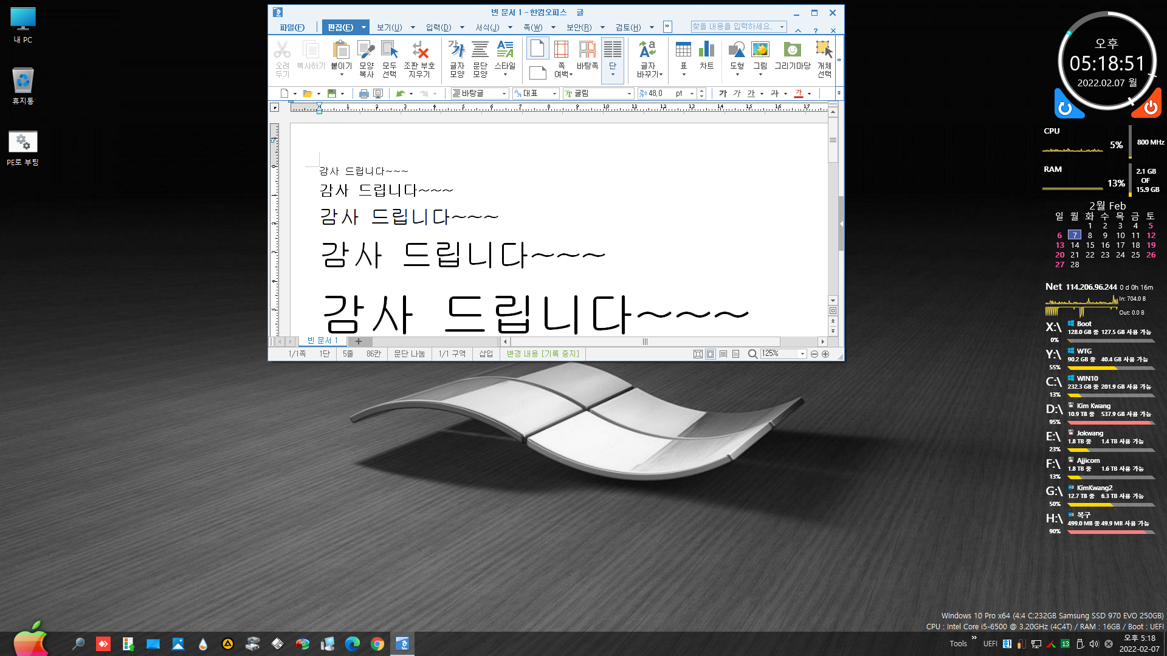Click the Print icon in quick toolbar
This screenshot has height=656, width=1167.
363,94
